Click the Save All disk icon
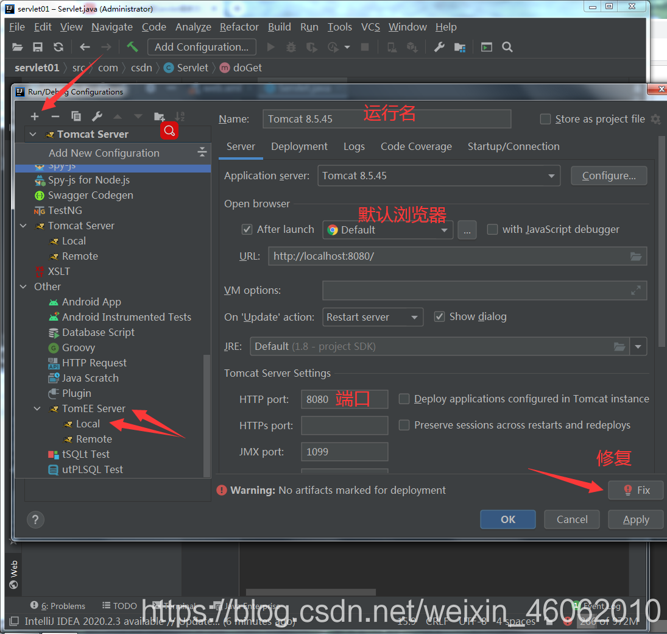 click(x=38, y=48)
